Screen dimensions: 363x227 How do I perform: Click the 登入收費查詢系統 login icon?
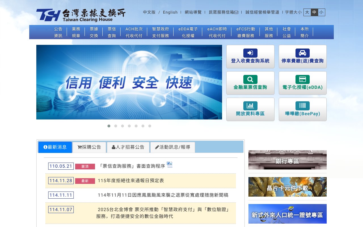(250, 52)
